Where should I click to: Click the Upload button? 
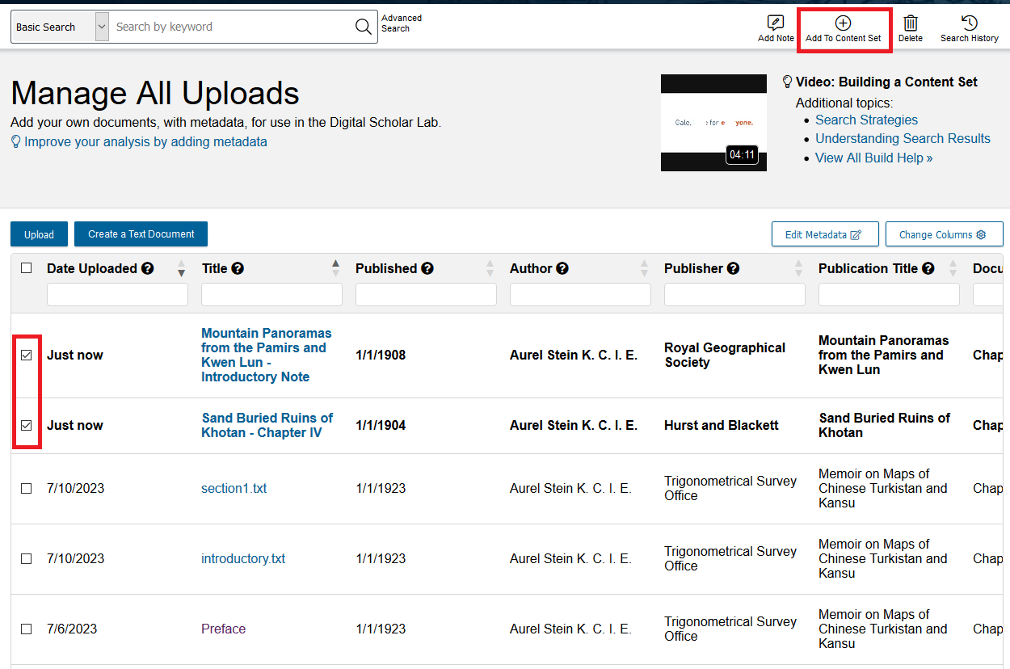point(39,234)
